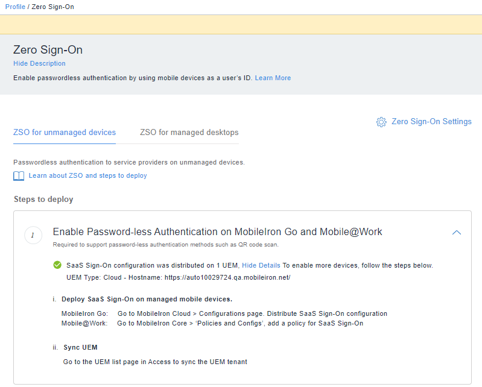Click the Enable Password-less Authentication step title
The image size is (482, 387).
pyautogui.click(x=217, y=232)
